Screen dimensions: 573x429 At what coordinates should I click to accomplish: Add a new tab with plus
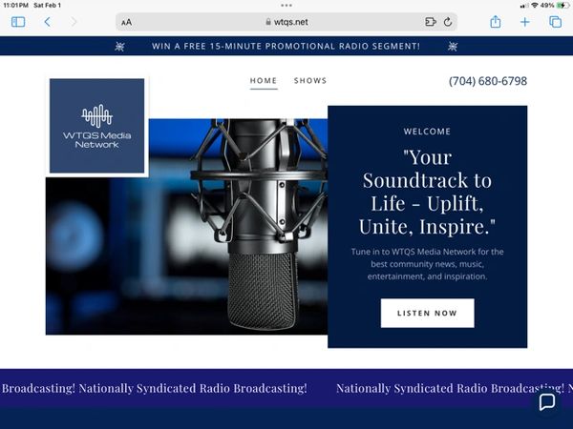click(x=524, y=22)
